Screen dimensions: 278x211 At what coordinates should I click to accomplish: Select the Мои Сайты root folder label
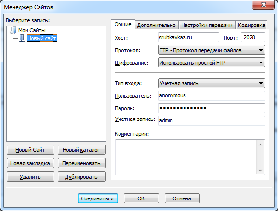pos(32,30)
